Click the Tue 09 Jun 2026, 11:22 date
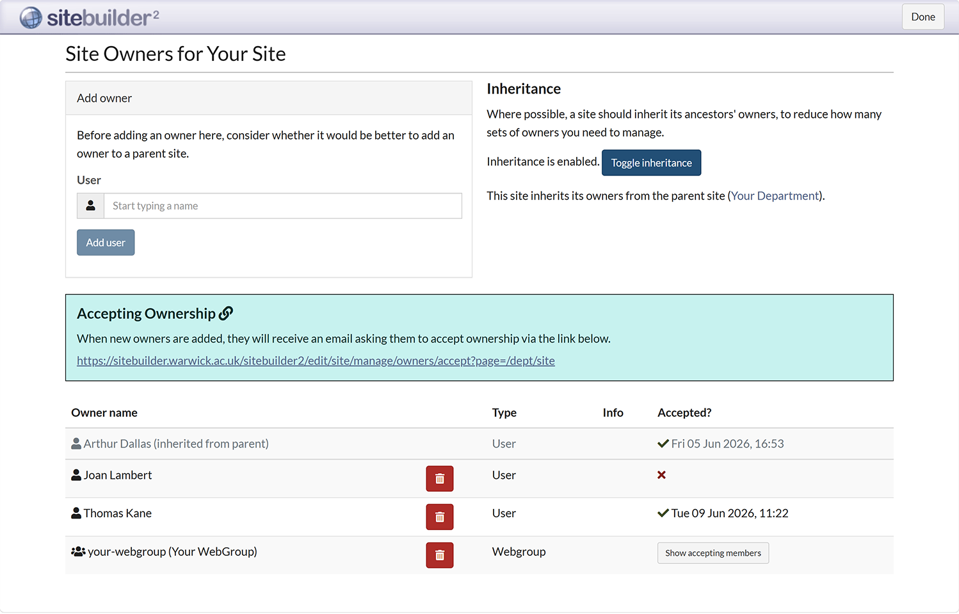The height and width of the screenshot is (614, 959). tap(730, 513)
